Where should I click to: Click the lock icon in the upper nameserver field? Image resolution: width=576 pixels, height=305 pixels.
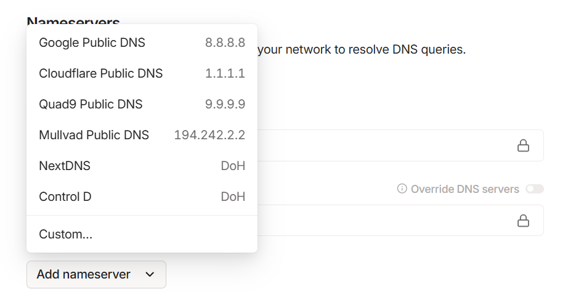click(523, 145)
